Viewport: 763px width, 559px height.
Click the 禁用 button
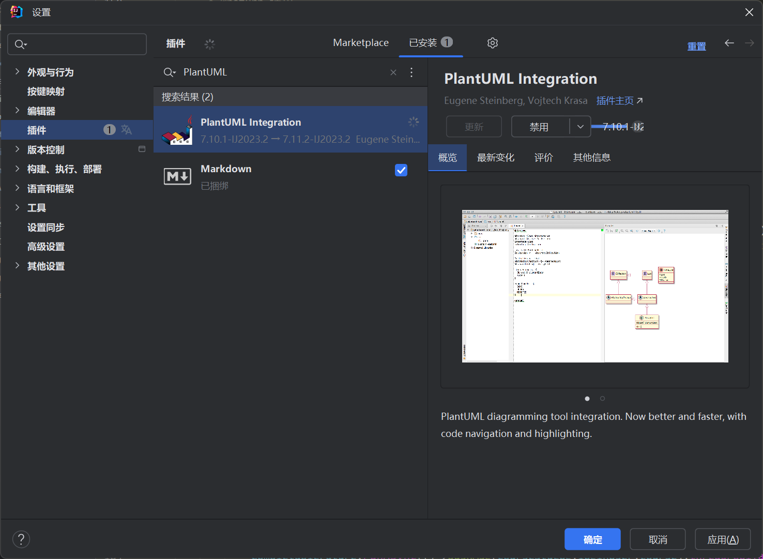point(540,127)
